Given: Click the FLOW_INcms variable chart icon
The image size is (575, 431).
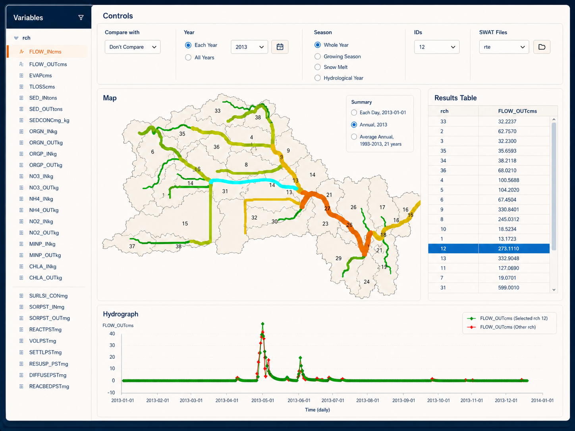Looking at the screenshot, I should 21,52.
